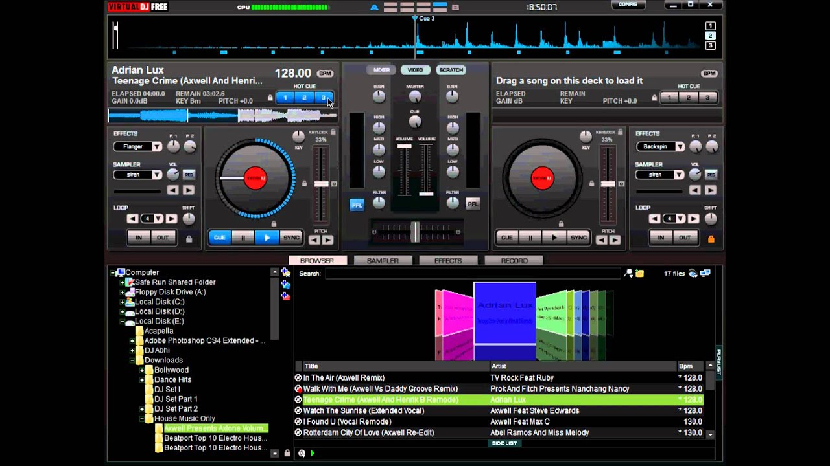The image size is (830, 466).
Task: Select waveform view 2
Action: [711, 36]
